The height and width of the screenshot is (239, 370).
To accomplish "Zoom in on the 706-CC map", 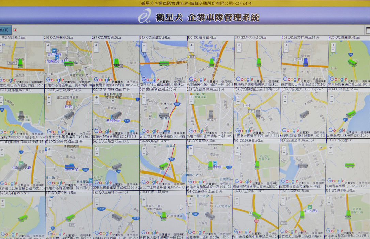I will pos(237,199).
